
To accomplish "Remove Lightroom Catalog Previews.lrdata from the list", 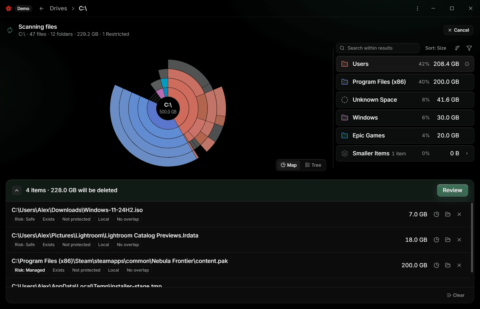I will (459, 240).
